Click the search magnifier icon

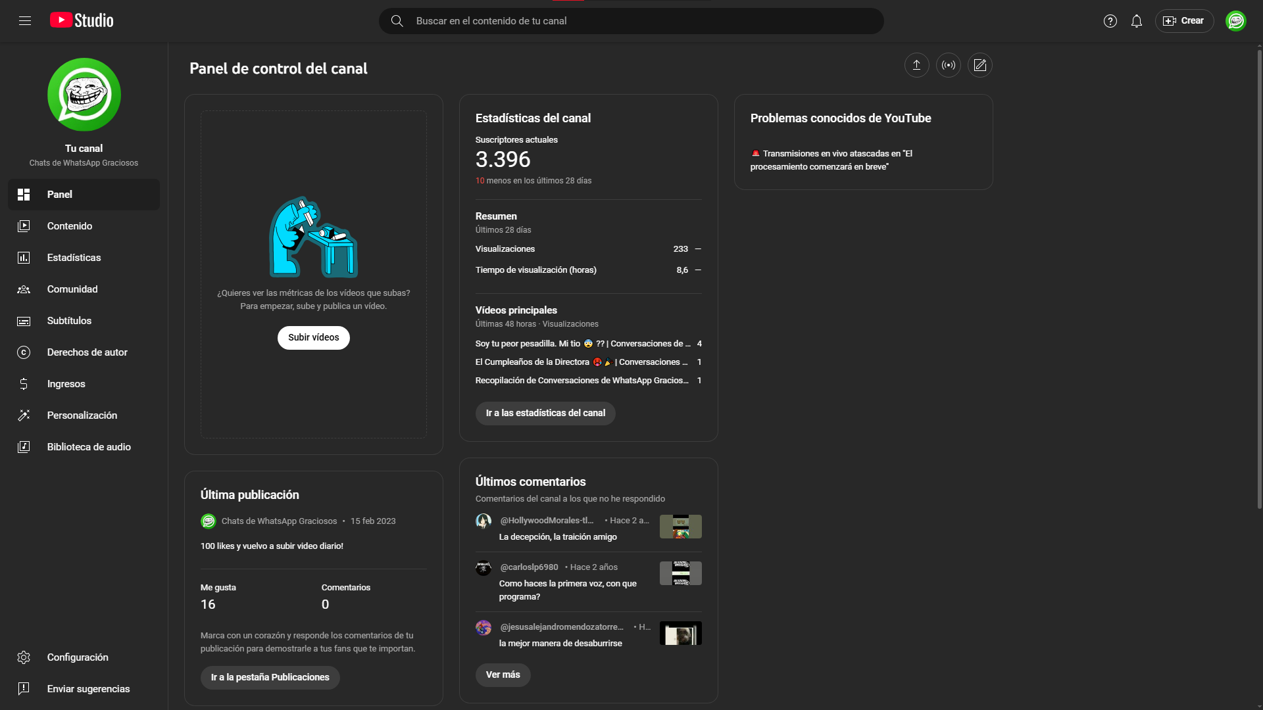[397, 21]
